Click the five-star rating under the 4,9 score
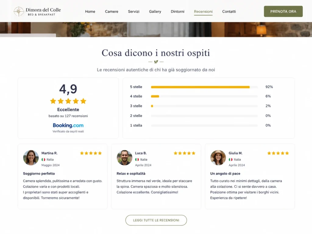The height and width of the screenshot is (234, 312). (x=68, y=101)
